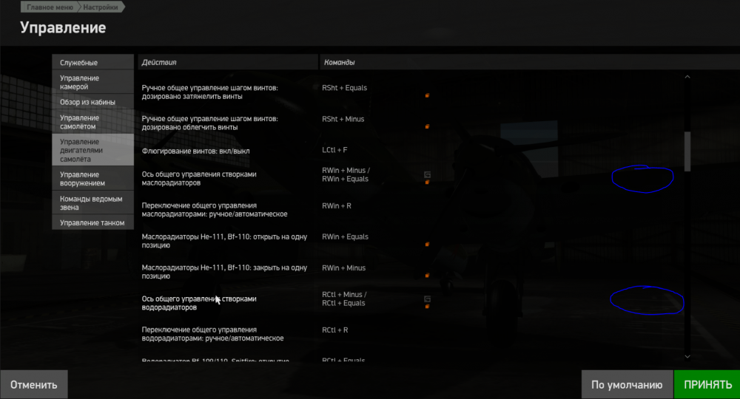
Task: Click 'LCtl + F' key binding
Action: coord(334,150)
